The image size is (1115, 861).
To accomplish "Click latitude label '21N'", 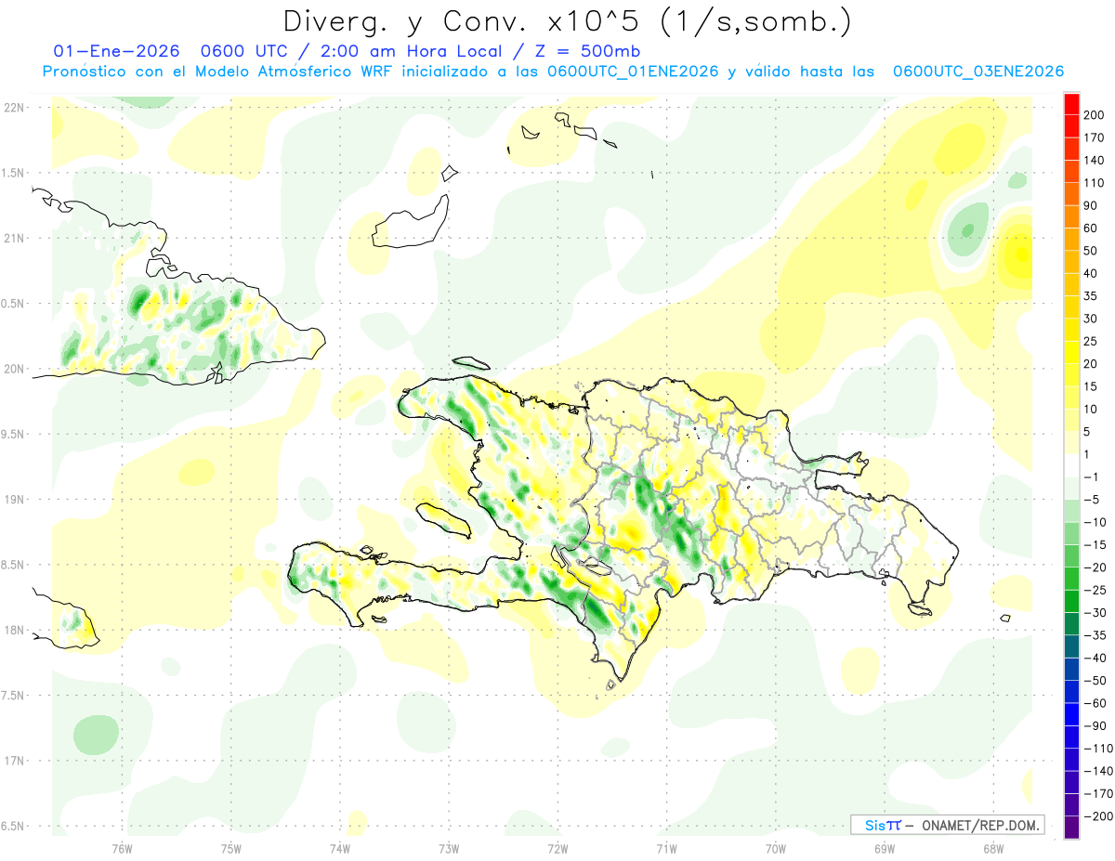I will [14, 238].
